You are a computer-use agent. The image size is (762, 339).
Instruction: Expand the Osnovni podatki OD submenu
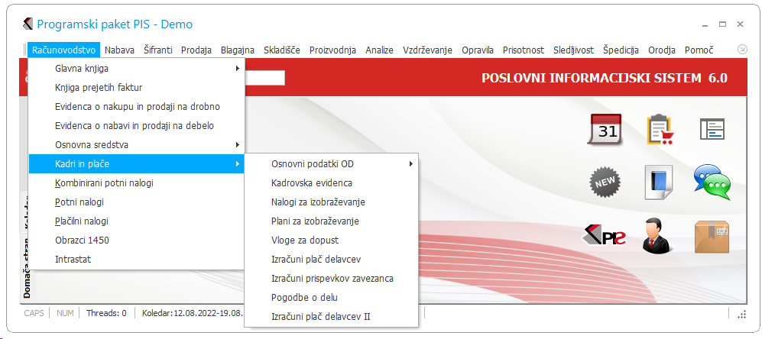click(x=331, y=163)
